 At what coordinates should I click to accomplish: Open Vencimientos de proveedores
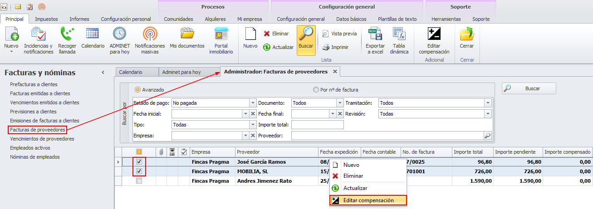(42, 139)
